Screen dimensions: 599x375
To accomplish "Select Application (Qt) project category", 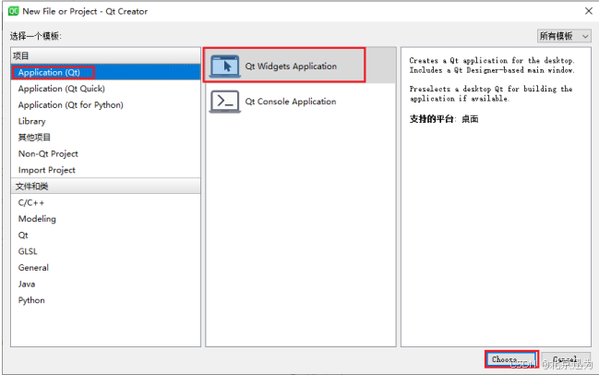I will coord(105,72).
